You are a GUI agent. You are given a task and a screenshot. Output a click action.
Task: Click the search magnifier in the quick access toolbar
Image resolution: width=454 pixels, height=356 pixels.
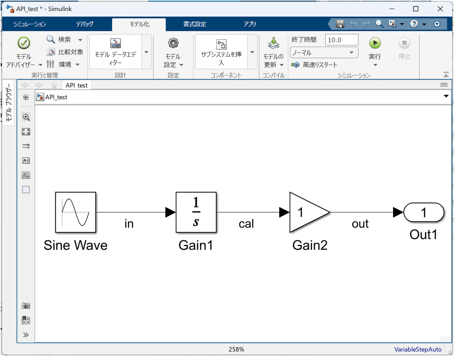pyautogui.click(x=379, y=23)
